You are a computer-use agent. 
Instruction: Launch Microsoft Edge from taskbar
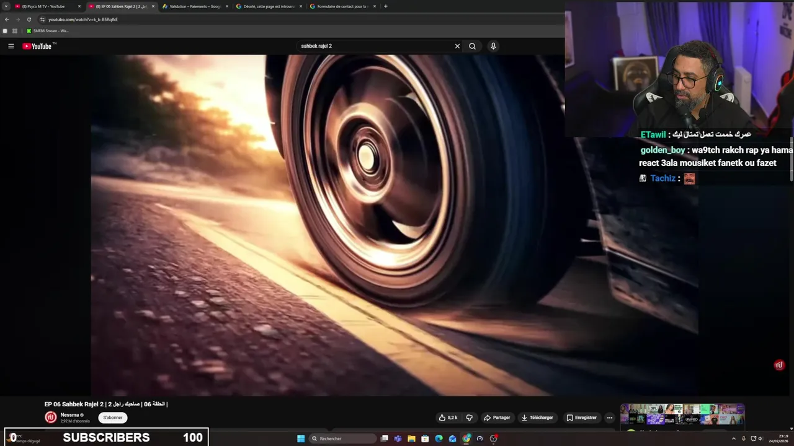[439, 439]
